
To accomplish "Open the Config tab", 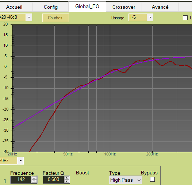I will (51, 7).
